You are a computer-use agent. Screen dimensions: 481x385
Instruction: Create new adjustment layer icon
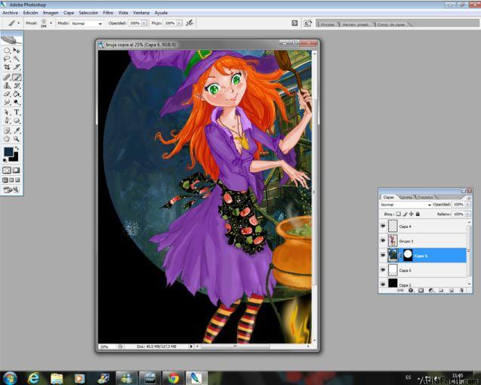431,290
